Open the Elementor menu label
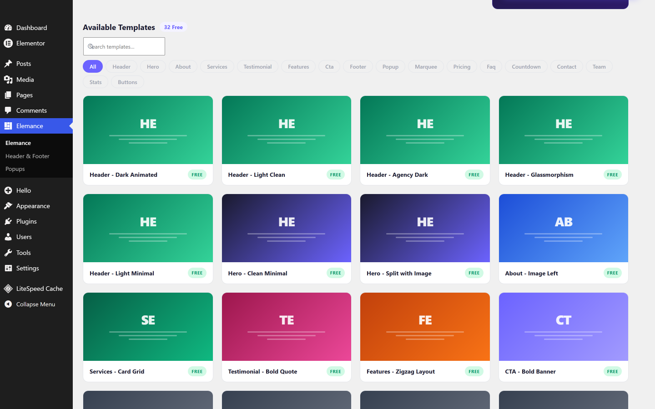 30,43
